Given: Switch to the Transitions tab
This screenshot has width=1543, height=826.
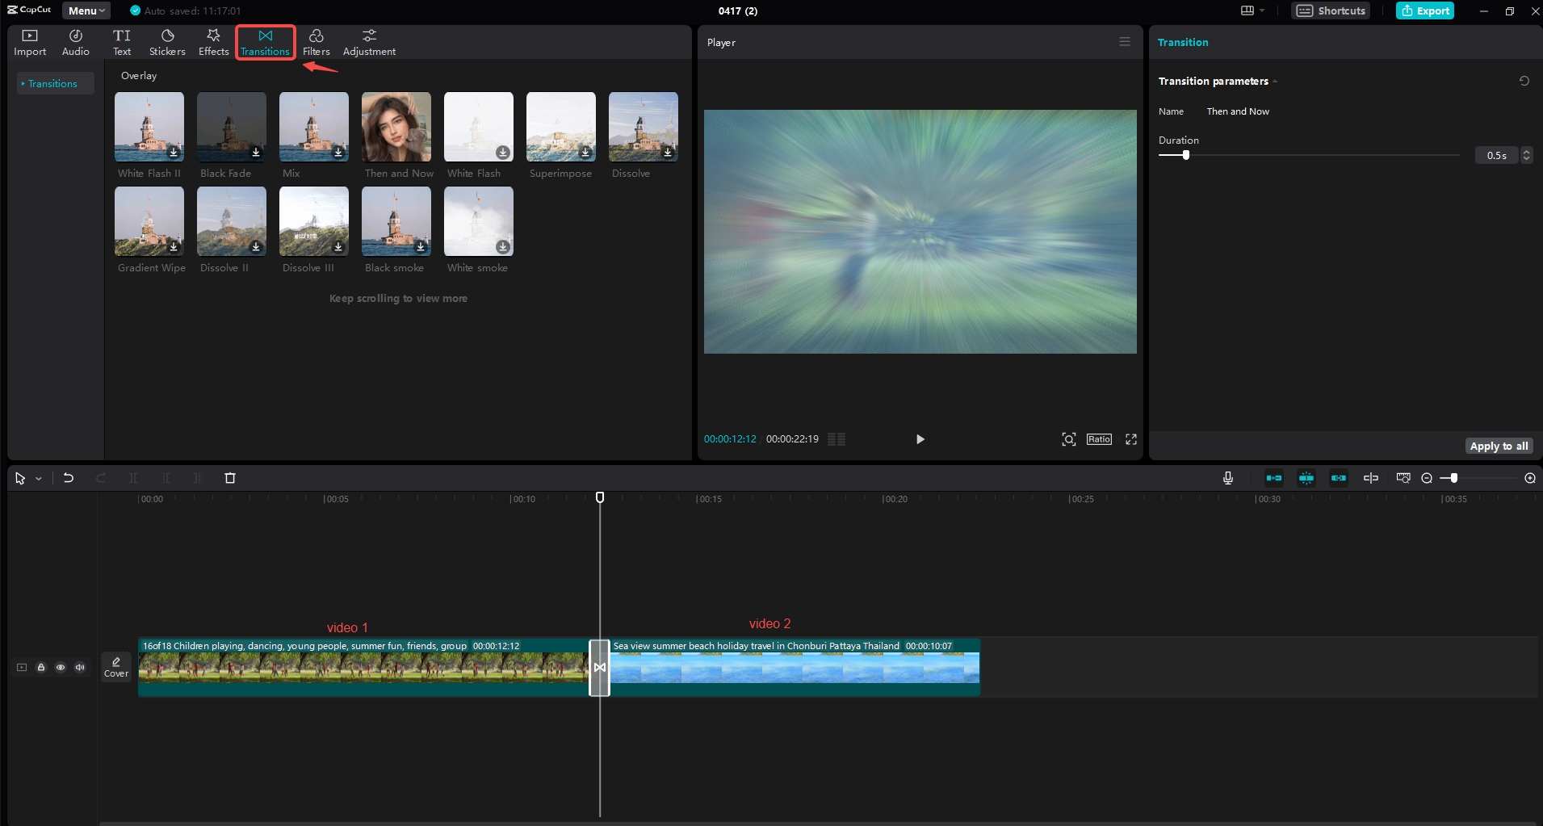Looking at the screenshot, I should (265, 42).
